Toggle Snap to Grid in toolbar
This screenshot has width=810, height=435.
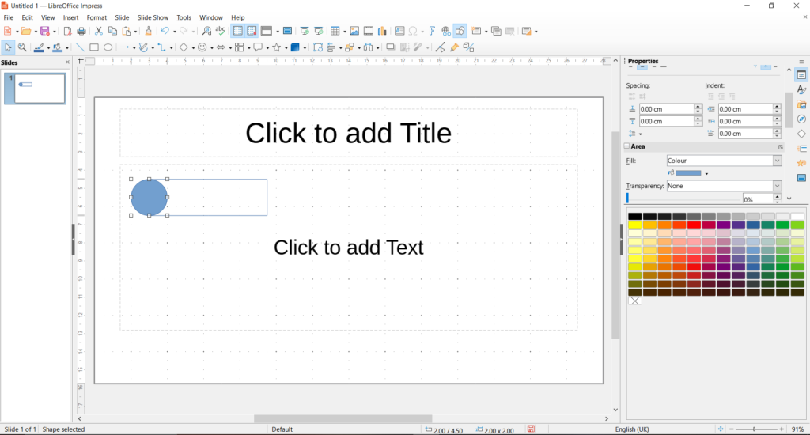tap(252, 31)
